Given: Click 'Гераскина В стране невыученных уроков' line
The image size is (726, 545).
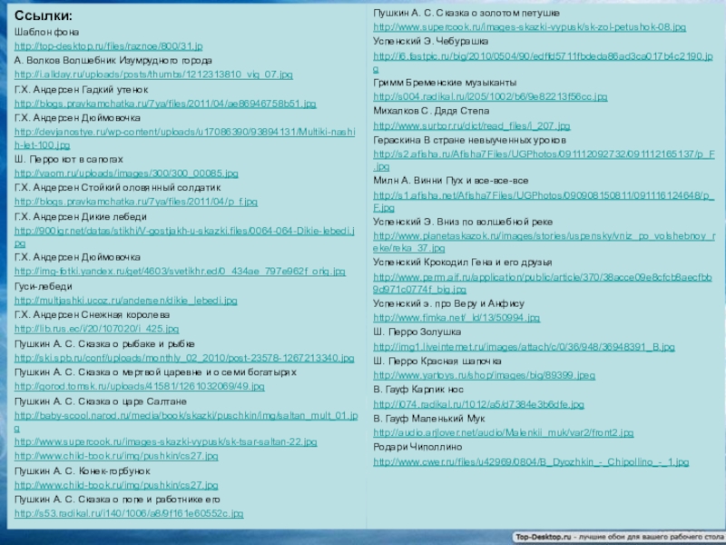Looking at the screenshot, I should (469, 140).
